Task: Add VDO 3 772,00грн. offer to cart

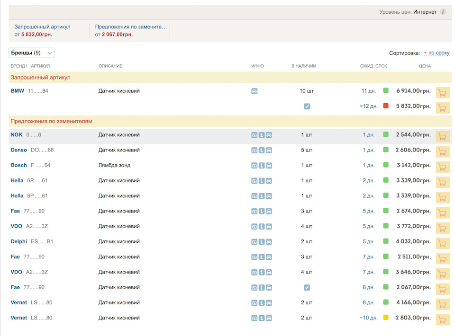Action: coord(443,228)
